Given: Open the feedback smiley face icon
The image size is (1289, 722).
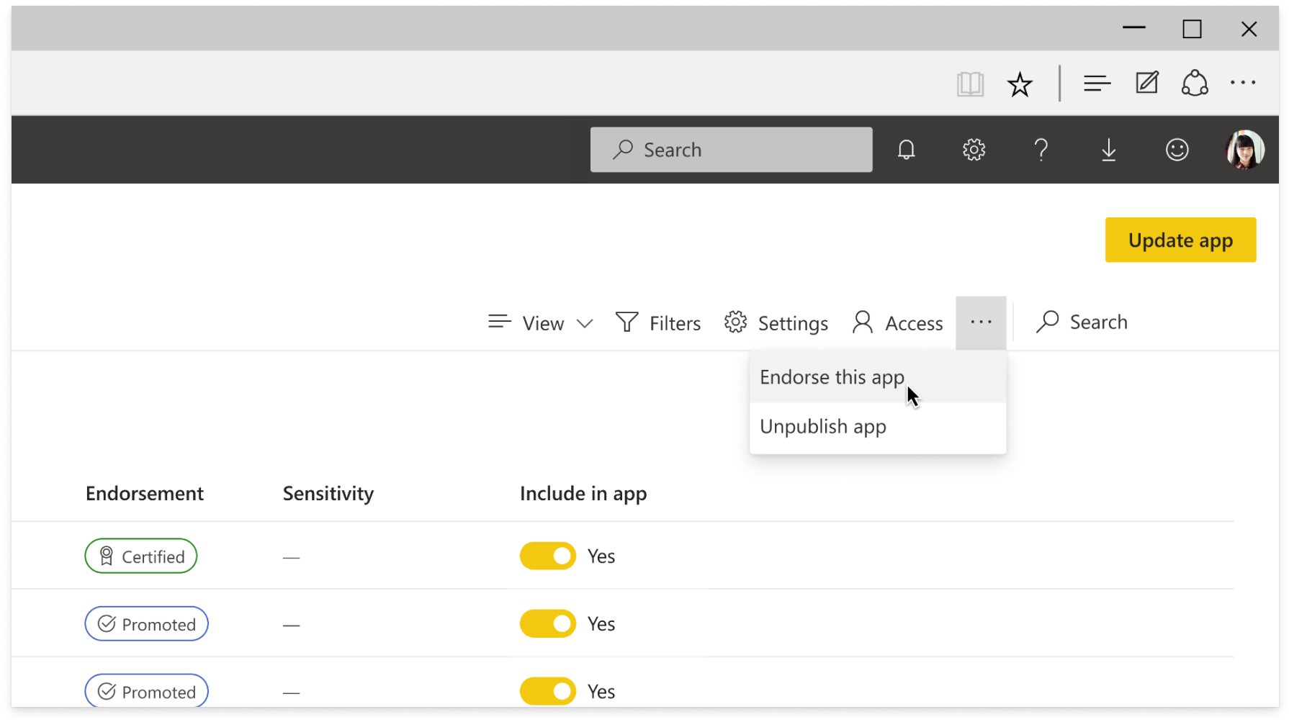Looking at the screenshot, I should point(1177,150).
